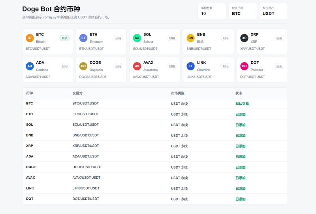Click the 启用 badge on SOL card
This screenshot has width=316, height=214.
(172, 38)
